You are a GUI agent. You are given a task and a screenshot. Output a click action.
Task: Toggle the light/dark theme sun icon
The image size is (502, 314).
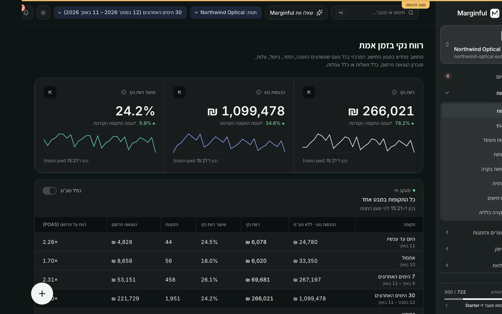43,13
